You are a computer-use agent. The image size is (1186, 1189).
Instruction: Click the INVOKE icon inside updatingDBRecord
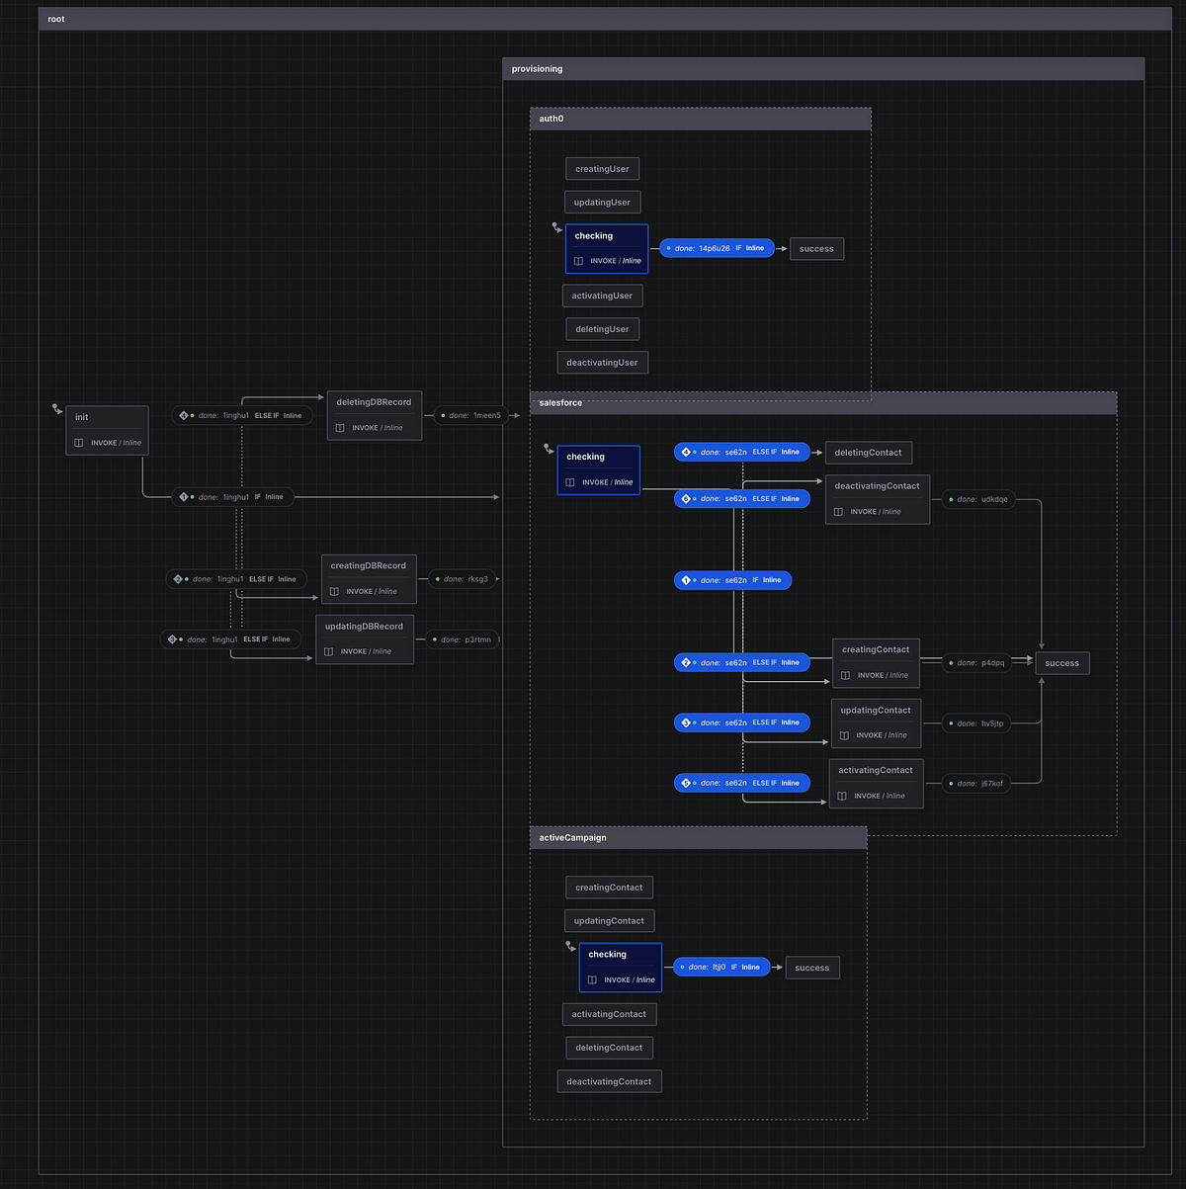(x=331, y=650)
